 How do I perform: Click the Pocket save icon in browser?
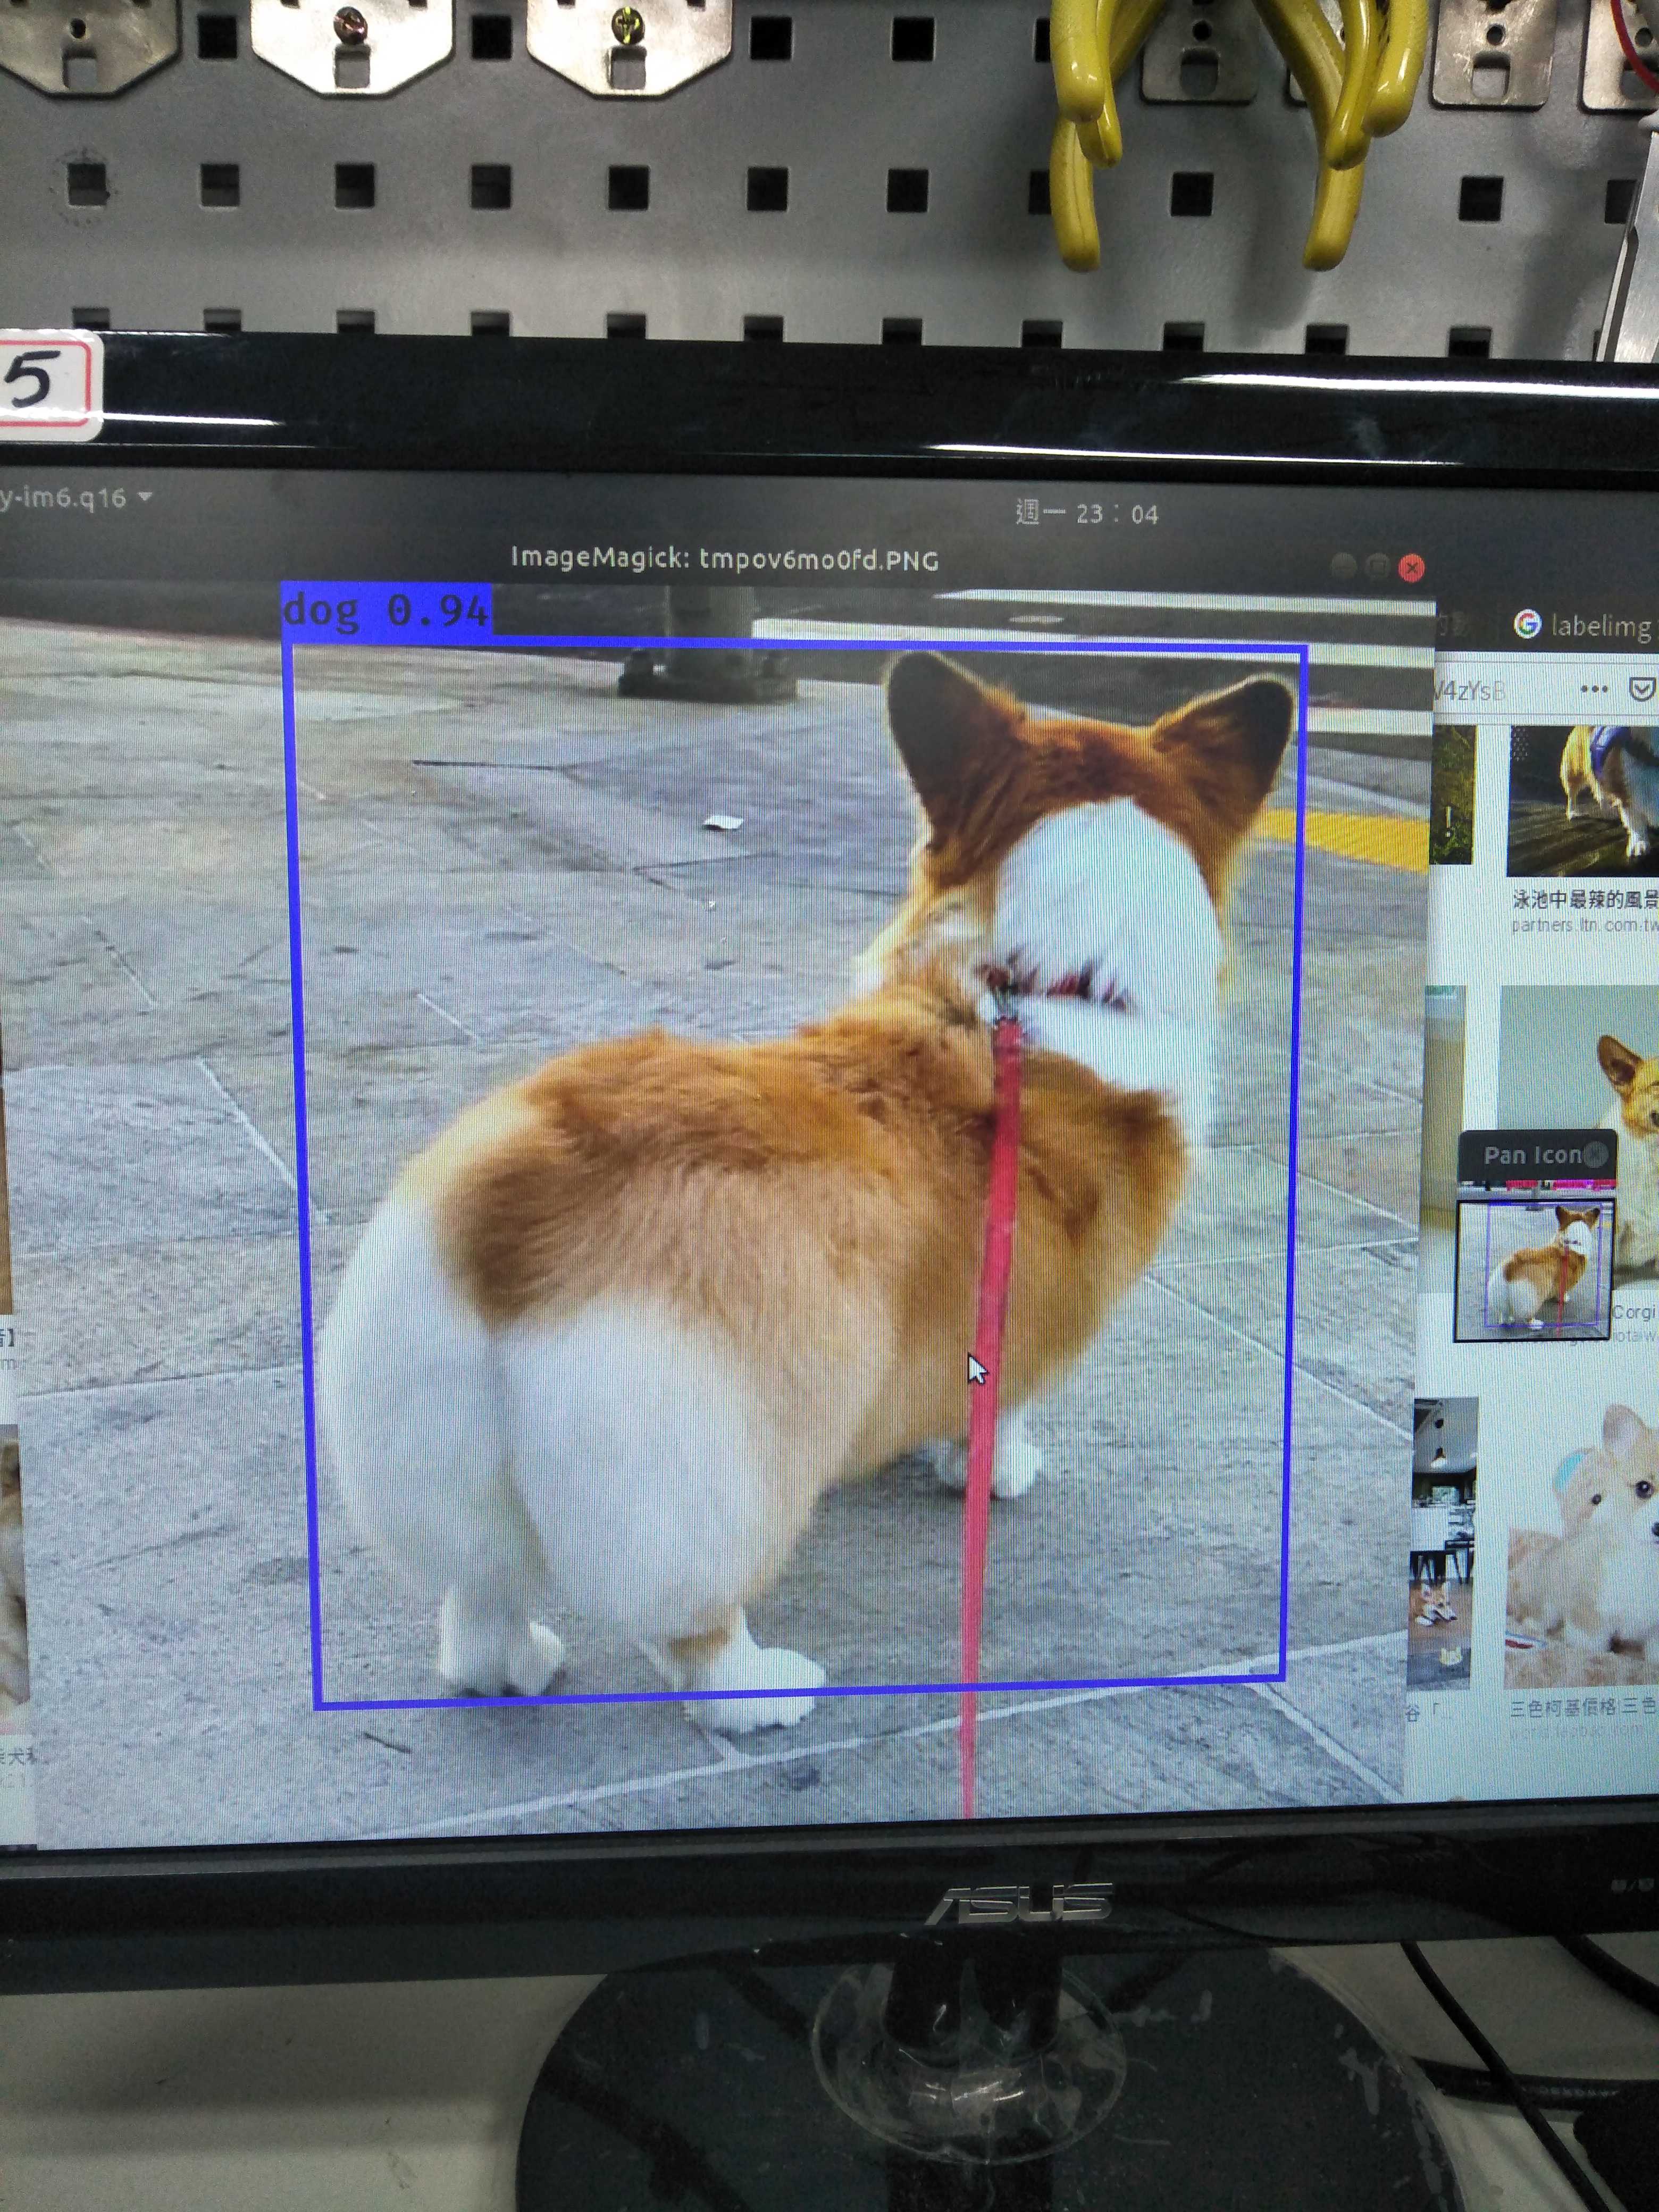tap(1642, 689)
